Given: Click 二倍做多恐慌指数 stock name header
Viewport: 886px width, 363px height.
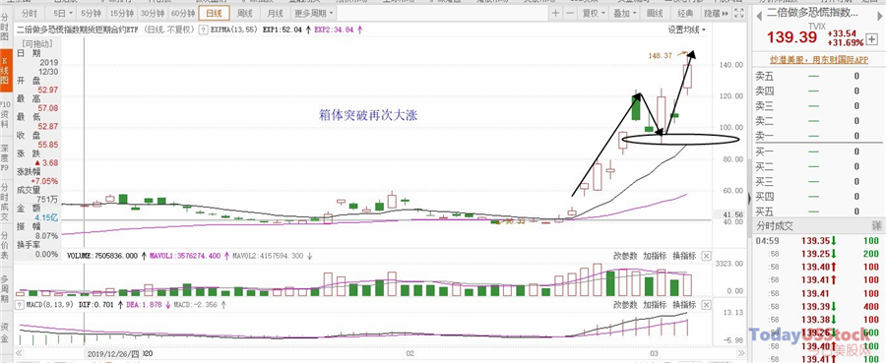Looking at the screenshot, I should click(x=812, y=13).
